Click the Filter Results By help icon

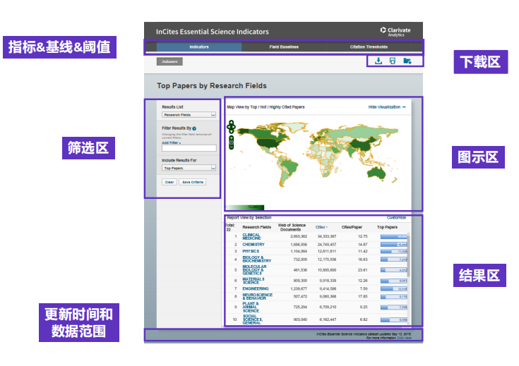point(194,128)
